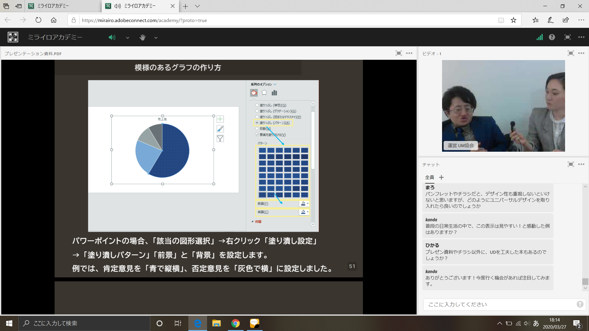Open the network status tray icon
This screenshot has height=331, width=589.
[x=518, y=323]
